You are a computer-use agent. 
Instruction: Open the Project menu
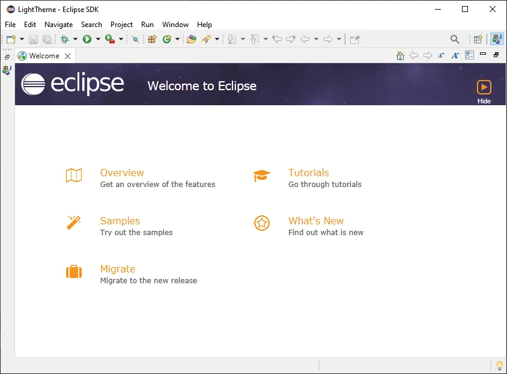pos(121,25)
